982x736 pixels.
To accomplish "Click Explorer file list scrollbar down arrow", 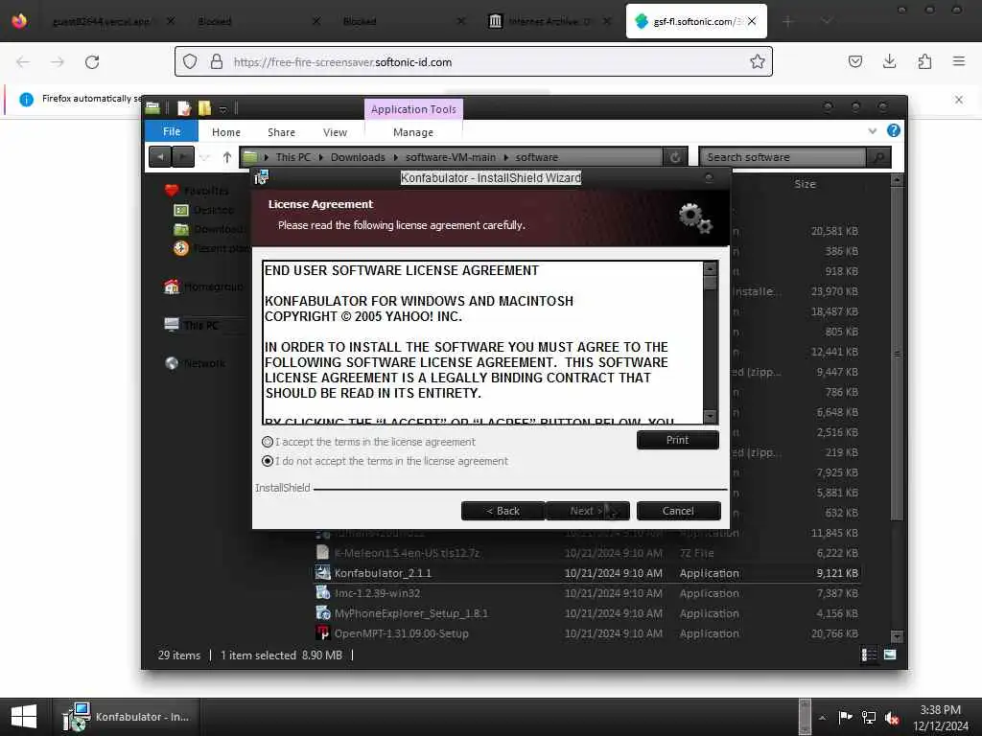I will click(897, 636).
